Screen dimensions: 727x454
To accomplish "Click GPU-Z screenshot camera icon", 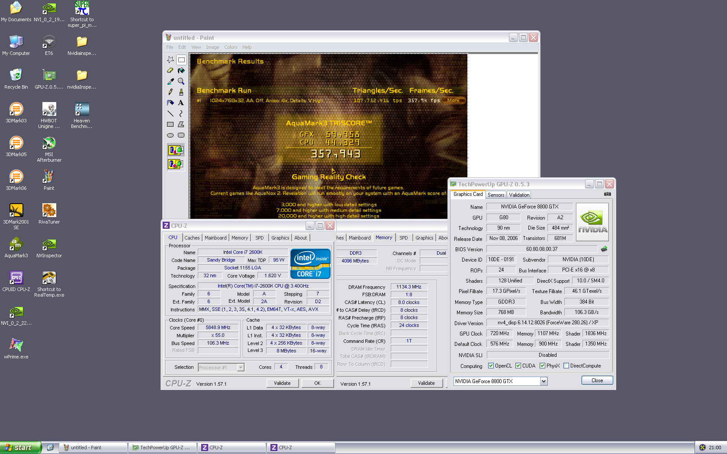I will coord(608,194).
